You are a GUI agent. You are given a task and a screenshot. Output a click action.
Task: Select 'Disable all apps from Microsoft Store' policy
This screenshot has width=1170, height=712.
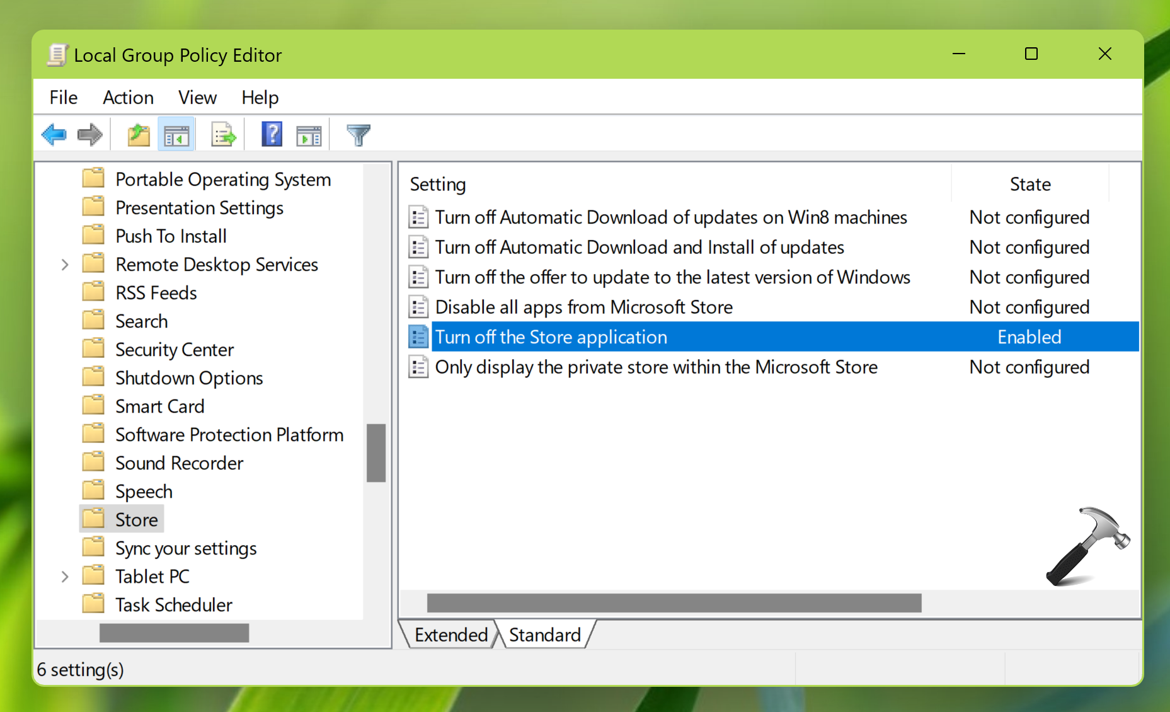(583, 307)
